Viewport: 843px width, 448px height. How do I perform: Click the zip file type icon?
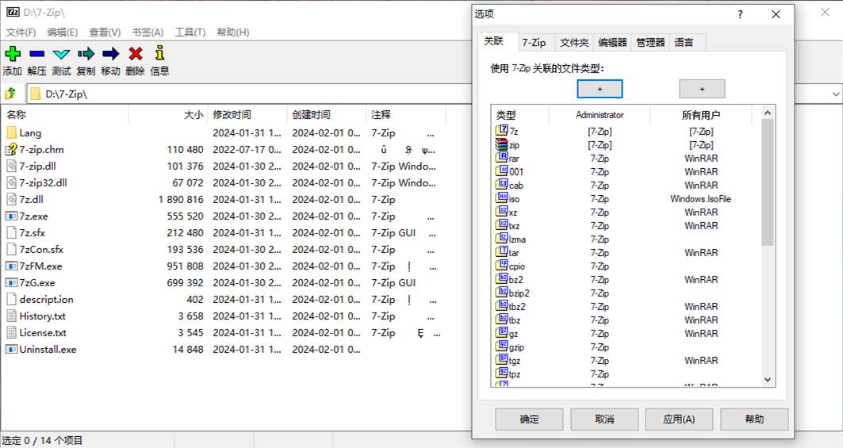click(502, 144)
